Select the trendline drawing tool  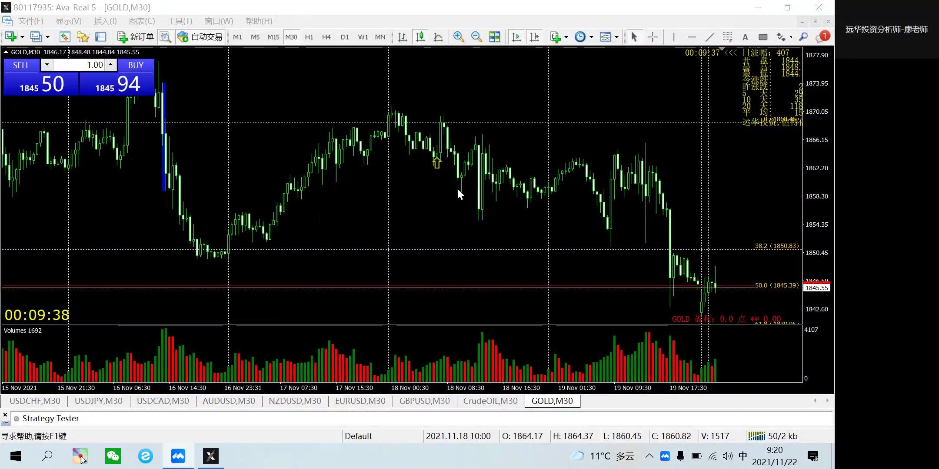coord(709,37)
